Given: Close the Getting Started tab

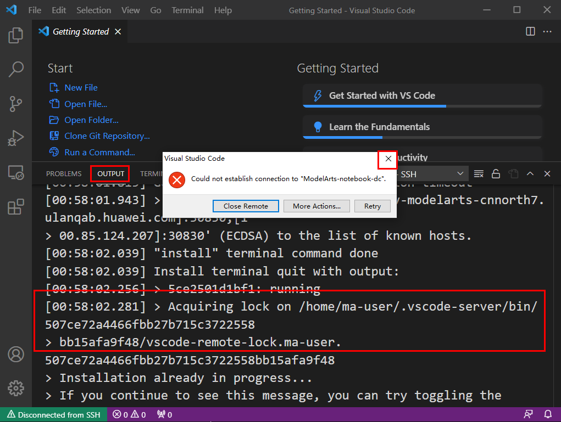Looking at the screenshot, I should 118,32.
